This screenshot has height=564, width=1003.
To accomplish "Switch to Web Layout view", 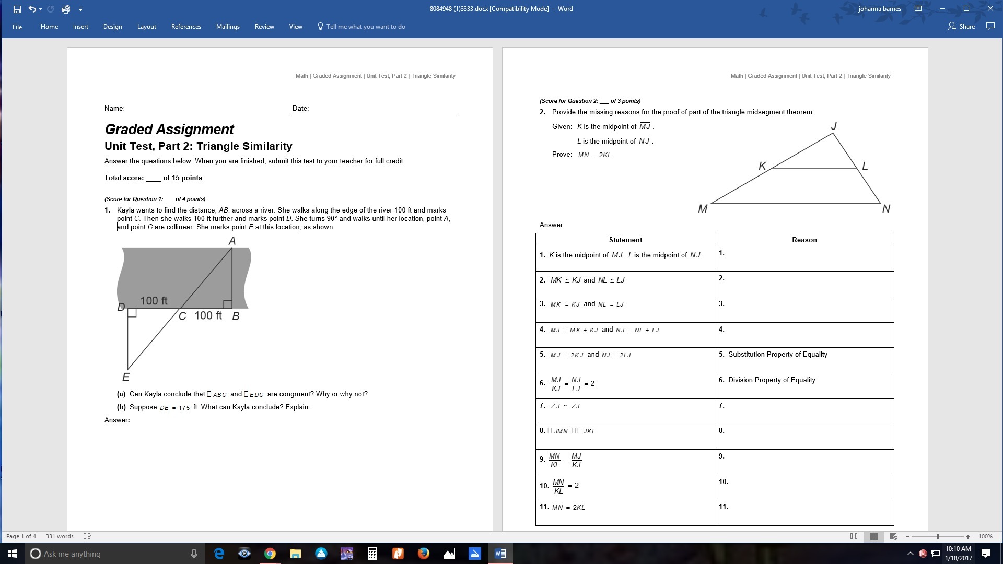I will coord(893,536).
